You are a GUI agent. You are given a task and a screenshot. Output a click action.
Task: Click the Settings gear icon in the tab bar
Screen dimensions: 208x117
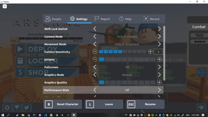click(72, 19)
